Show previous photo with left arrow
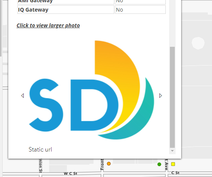212x177 pixels. tap(23, 95)
